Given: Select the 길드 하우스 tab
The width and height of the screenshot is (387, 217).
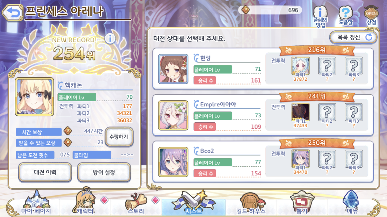Looking at the screenshot, I should tap(252, 204).
